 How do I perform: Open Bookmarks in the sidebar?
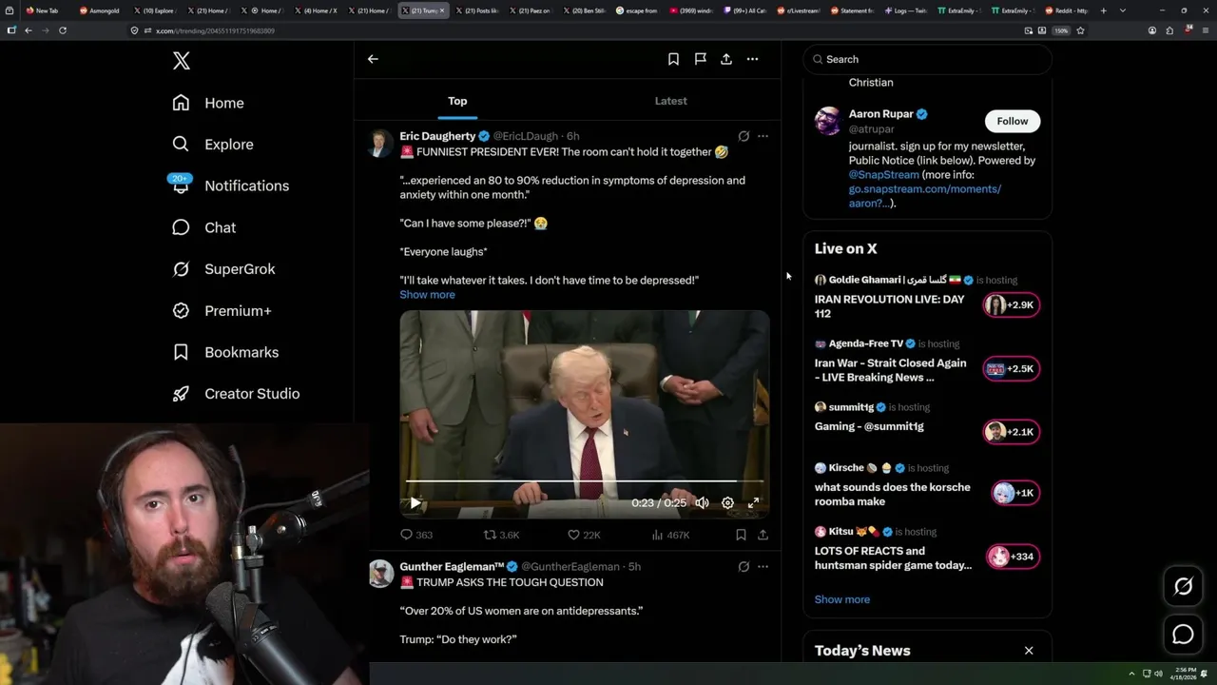(x=225, y=352)
